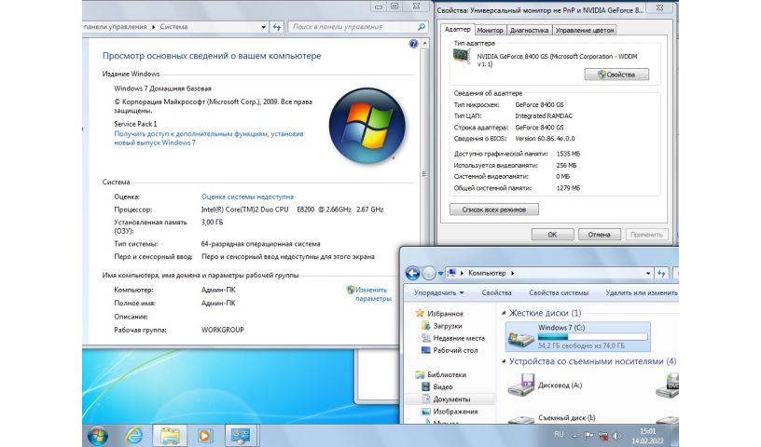The image size is (761, 447).
Task: Open adapter 'Свойства' button
Action: click(x=616, y=74)
